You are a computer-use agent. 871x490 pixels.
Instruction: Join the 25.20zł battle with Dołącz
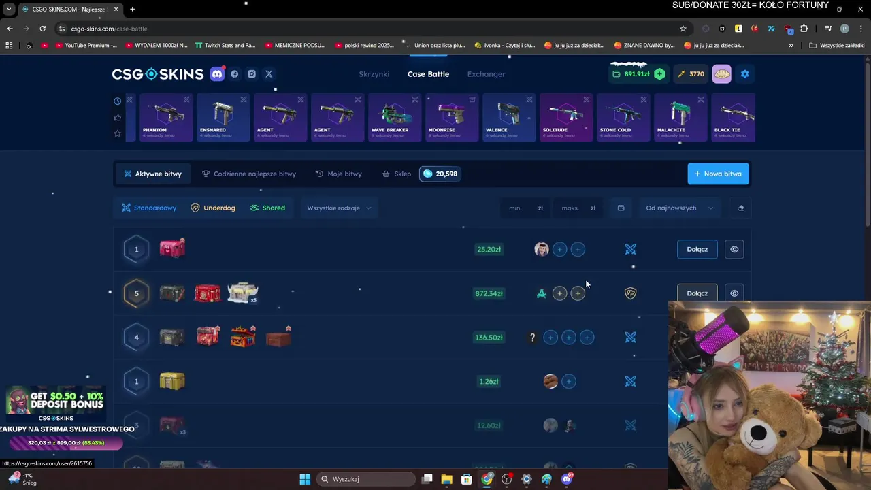pos(697,250)
